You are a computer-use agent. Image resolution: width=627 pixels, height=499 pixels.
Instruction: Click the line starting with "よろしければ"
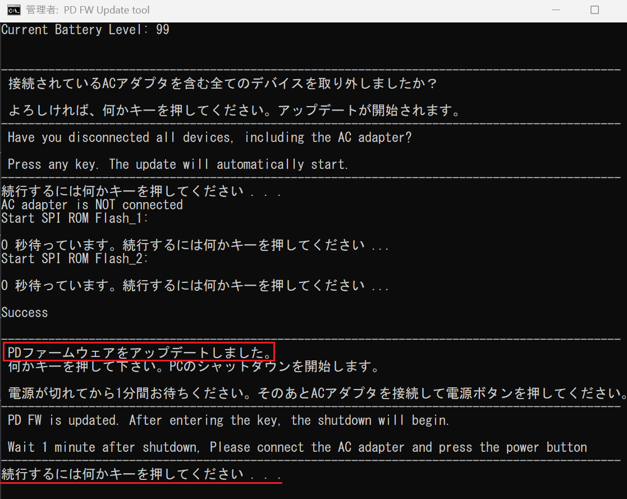tap(234, 111)
